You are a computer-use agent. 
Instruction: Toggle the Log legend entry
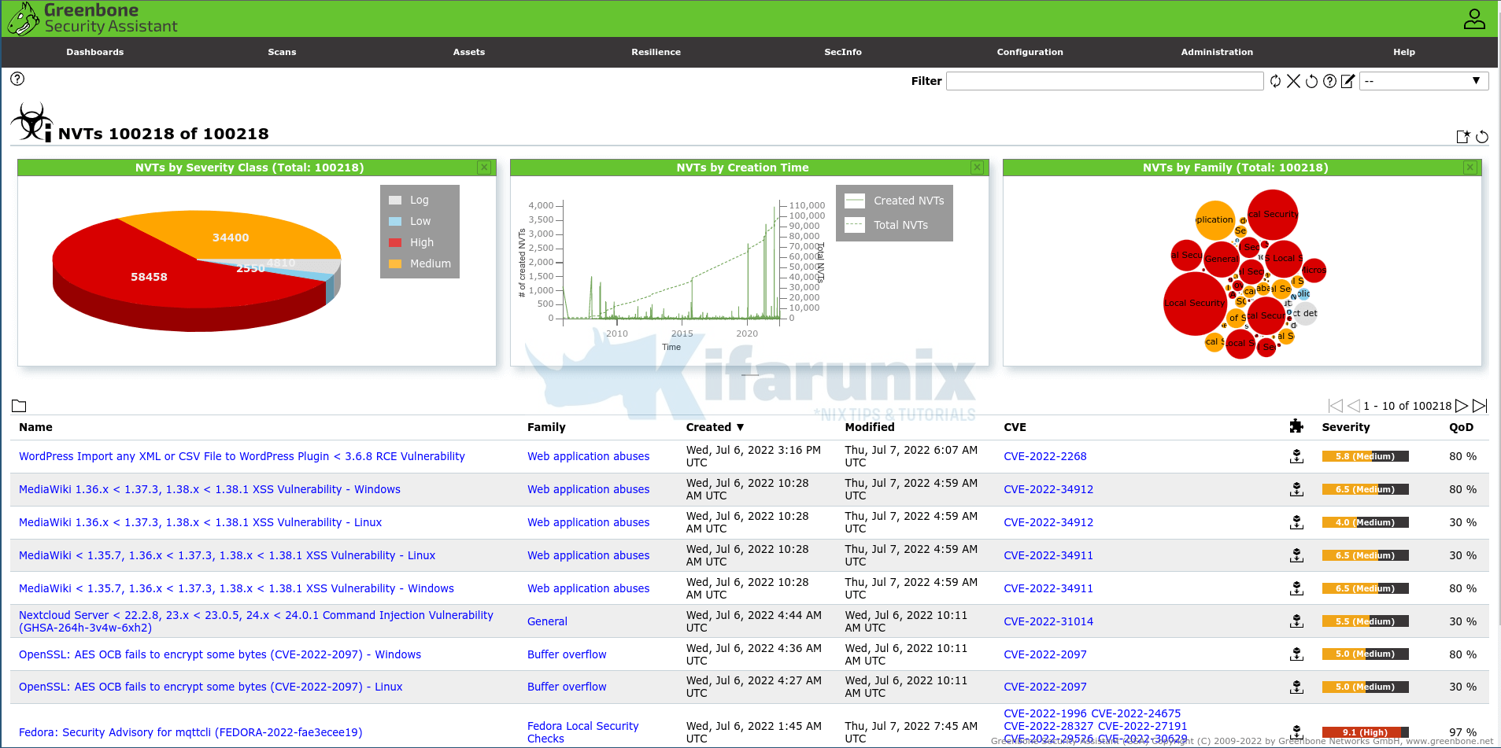point(409,200)
